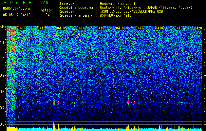Click the 0.7 frequency axis label

coord(3,108)
